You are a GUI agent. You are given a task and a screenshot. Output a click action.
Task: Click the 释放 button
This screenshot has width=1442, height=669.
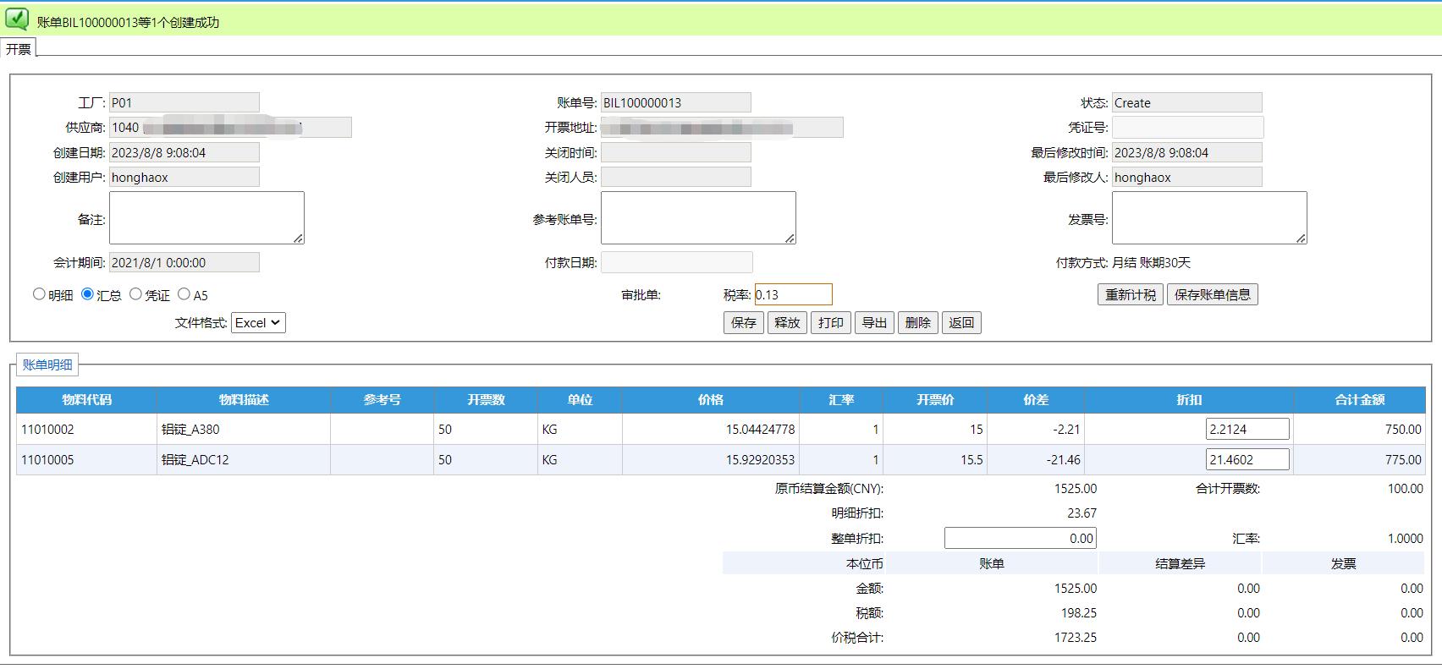(x=787, y=322)
